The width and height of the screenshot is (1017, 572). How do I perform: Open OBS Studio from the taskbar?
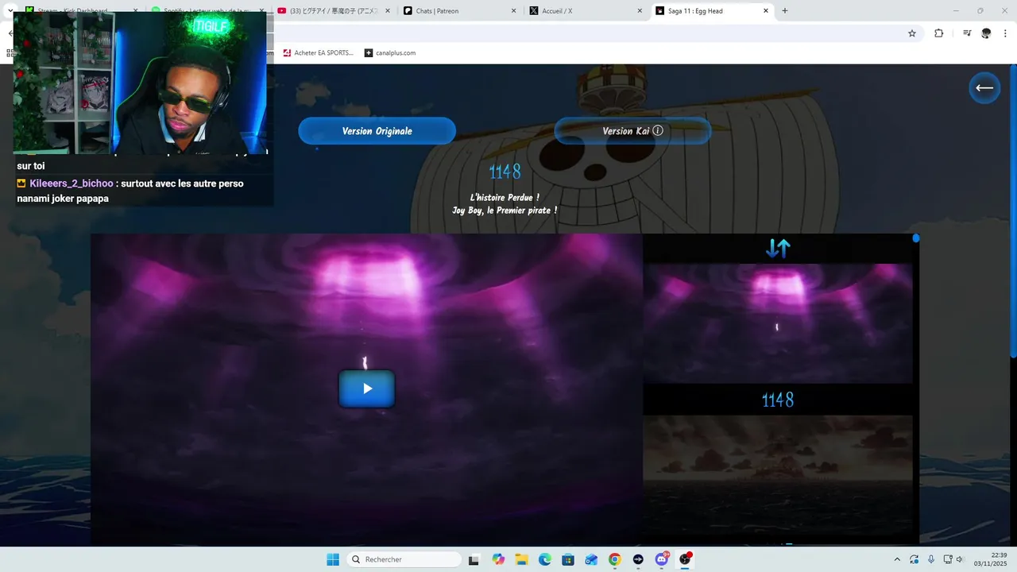click(x=685, y=559)
